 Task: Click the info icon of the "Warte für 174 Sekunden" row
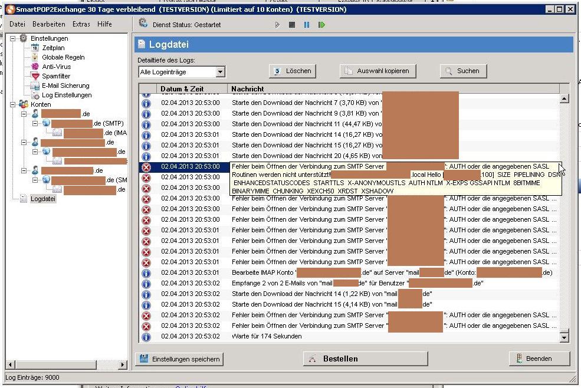coord(146,337)
